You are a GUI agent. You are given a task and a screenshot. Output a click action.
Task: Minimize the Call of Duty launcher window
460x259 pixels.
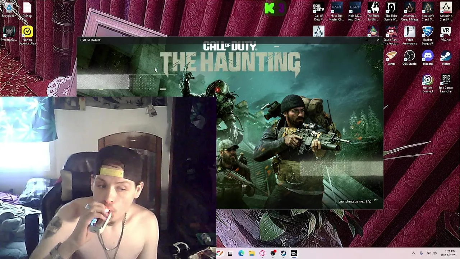click(x=367, y=40)
